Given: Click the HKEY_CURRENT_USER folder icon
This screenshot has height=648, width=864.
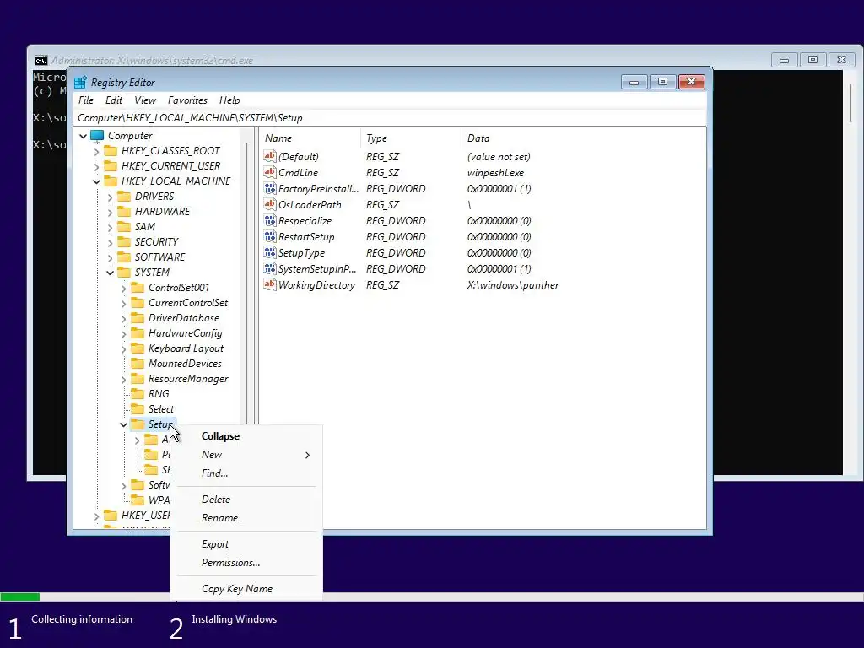Looking at the screenshot, I should point(111,166).
